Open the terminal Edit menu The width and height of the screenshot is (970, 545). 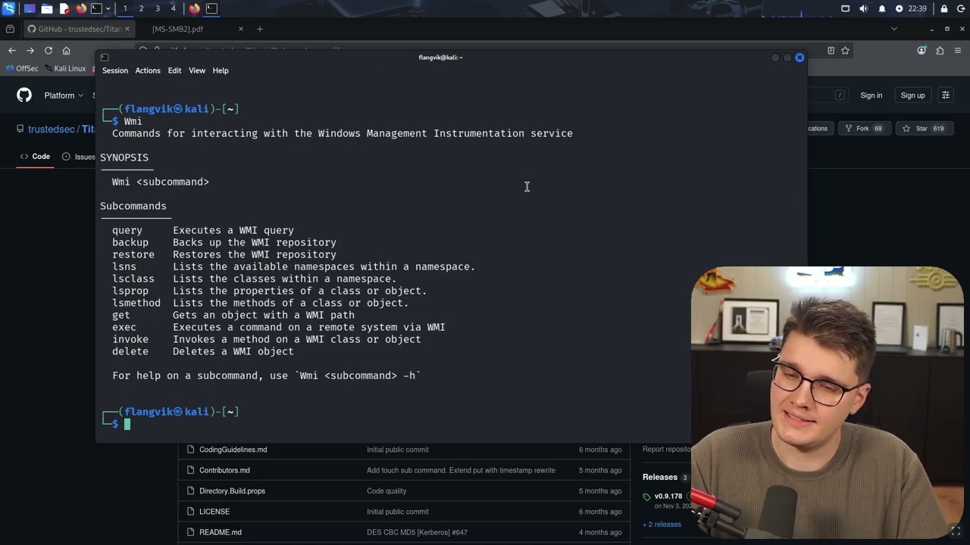(174, 70)
